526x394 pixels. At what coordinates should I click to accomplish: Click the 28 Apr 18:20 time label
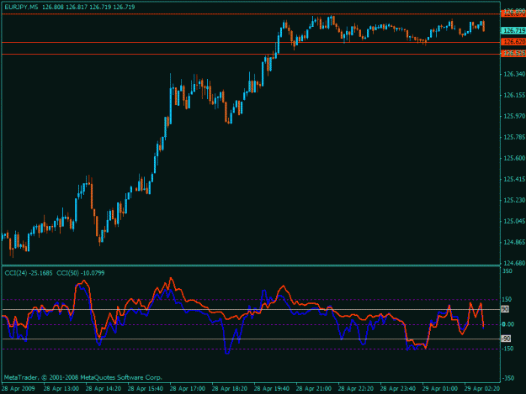tap(230, 389)
